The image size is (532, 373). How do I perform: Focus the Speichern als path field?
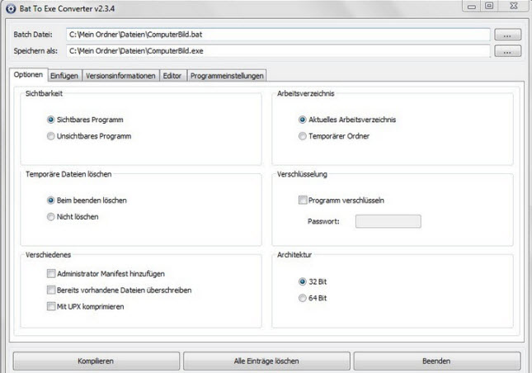click(x=278, y=51)
